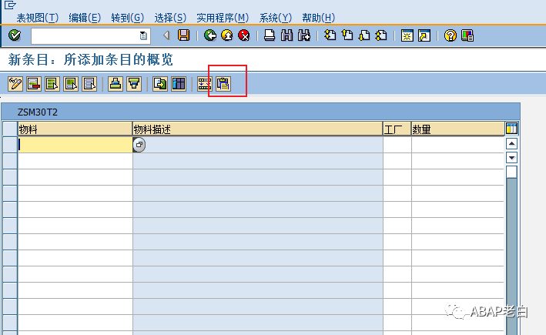Open search help for 物料 field

tap(139, 145)
